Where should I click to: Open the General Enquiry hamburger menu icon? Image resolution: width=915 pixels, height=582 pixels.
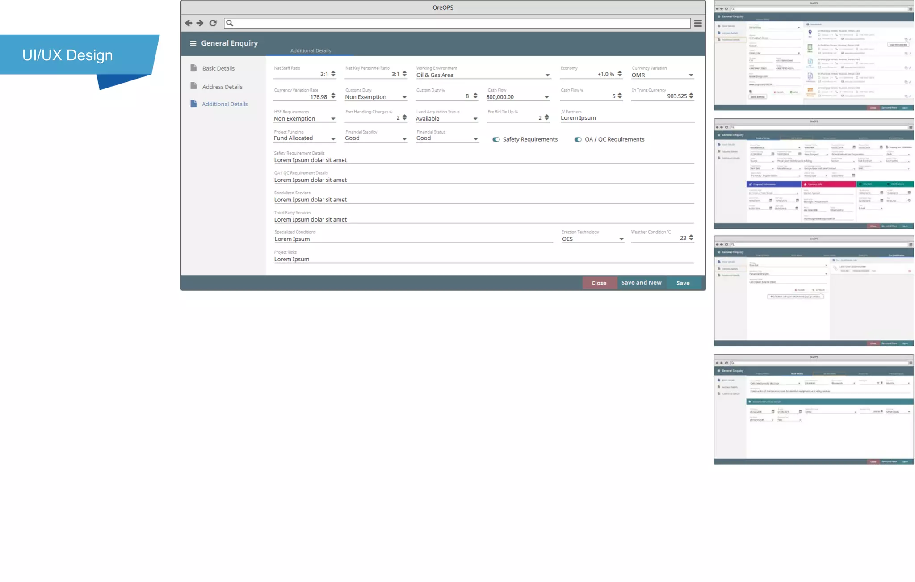[x=193, y=43]
